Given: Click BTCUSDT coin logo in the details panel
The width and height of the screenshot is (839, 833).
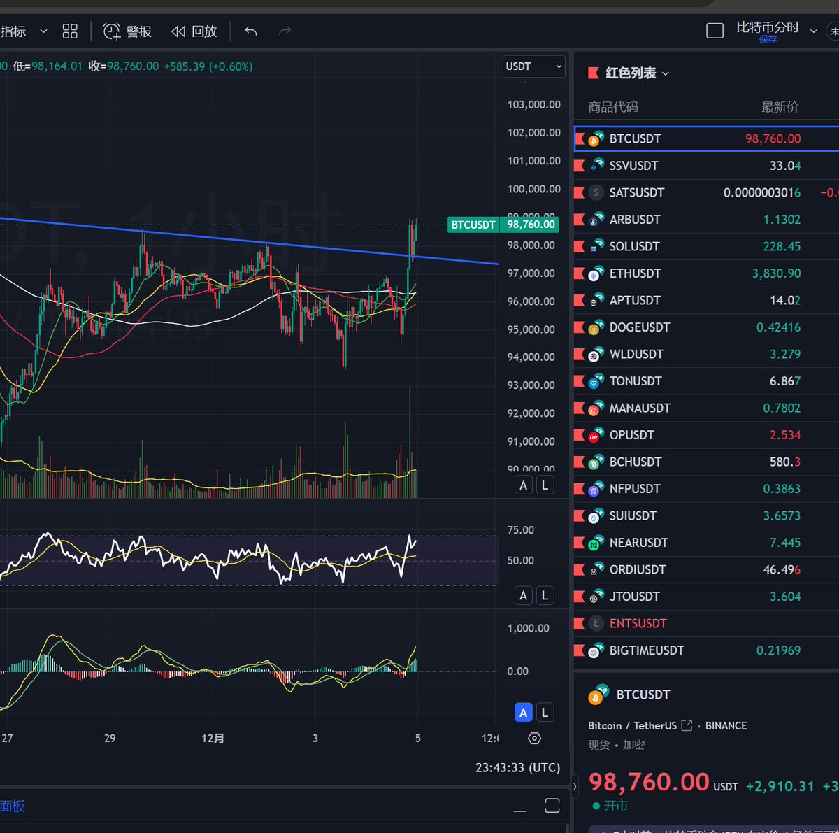Looking at the screenshot, I should click(x=598, y=695).
